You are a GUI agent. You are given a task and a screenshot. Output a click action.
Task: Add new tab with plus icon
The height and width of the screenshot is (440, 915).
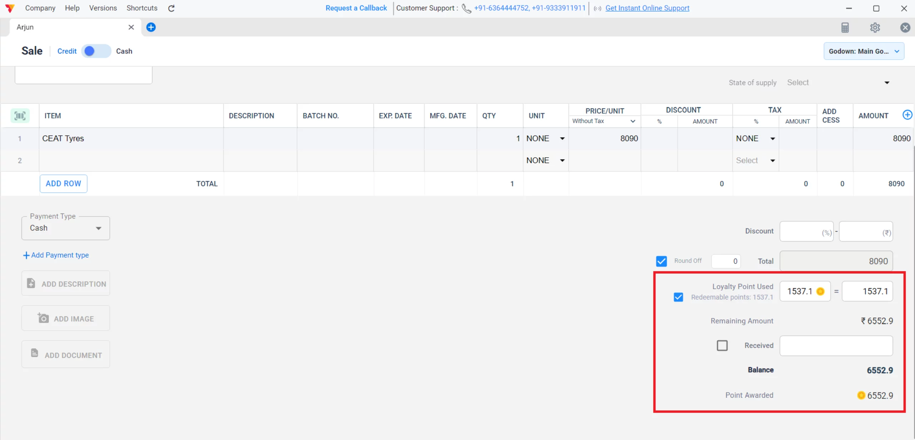151,27
